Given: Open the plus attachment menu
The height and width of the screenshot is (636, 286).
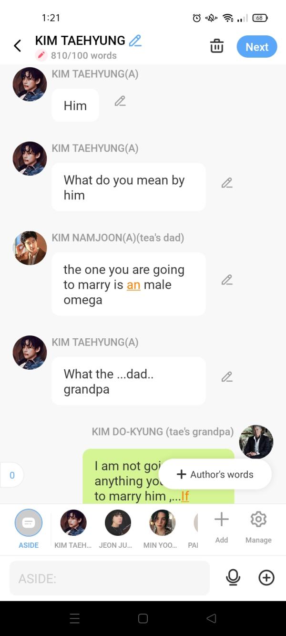Looking at the screenshot, I should coord(266,578).
